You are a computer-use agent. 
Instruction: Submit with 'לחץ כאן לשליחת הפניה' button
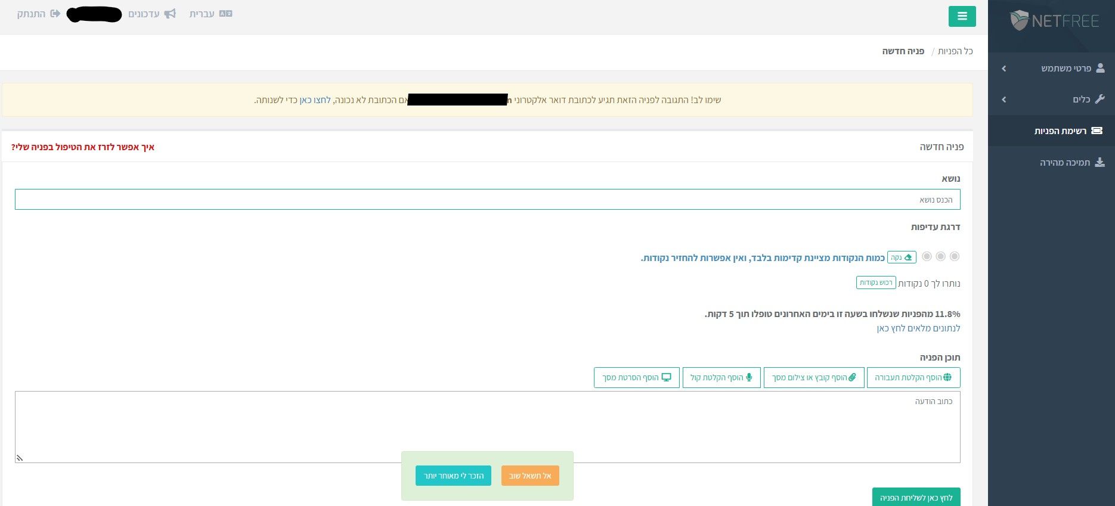click(916, 497)
